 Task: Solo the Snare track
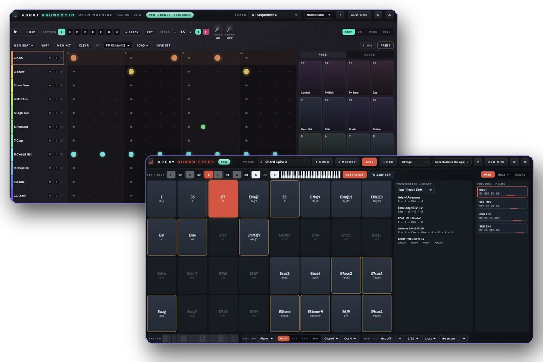pos(57,71)
